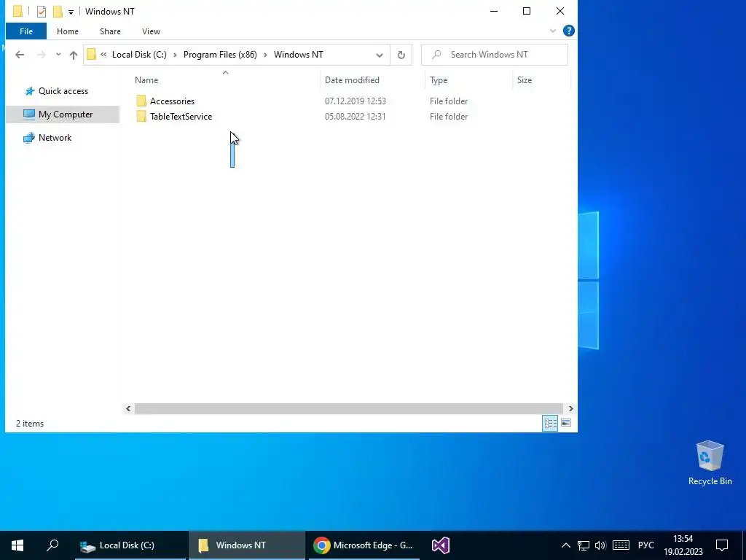Select the Accessories folder
Screen dimensions: 746x560
172,101
